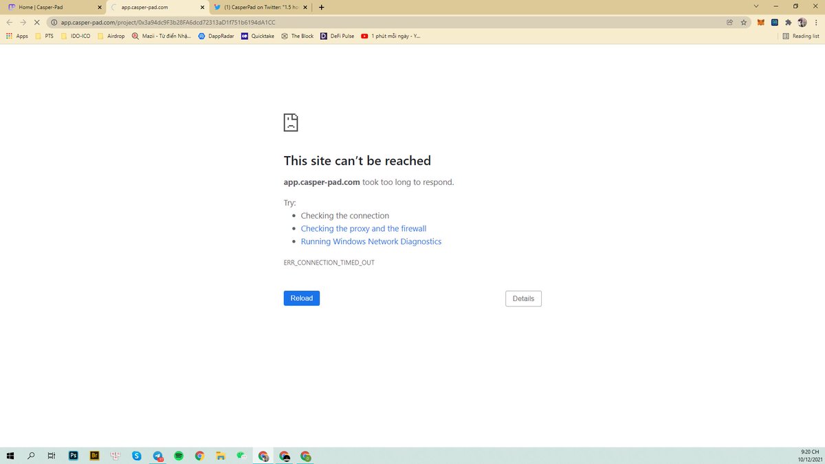Open Spotify from the taskbar
The image size is (825, 464).
click(179, 456)
